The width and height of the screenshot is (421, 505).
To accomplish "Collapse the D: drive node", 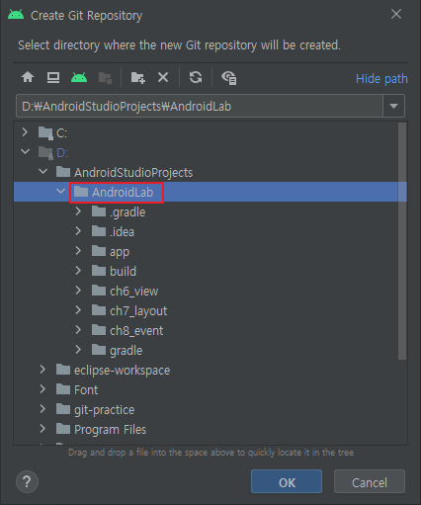I will tap(25, 152).
